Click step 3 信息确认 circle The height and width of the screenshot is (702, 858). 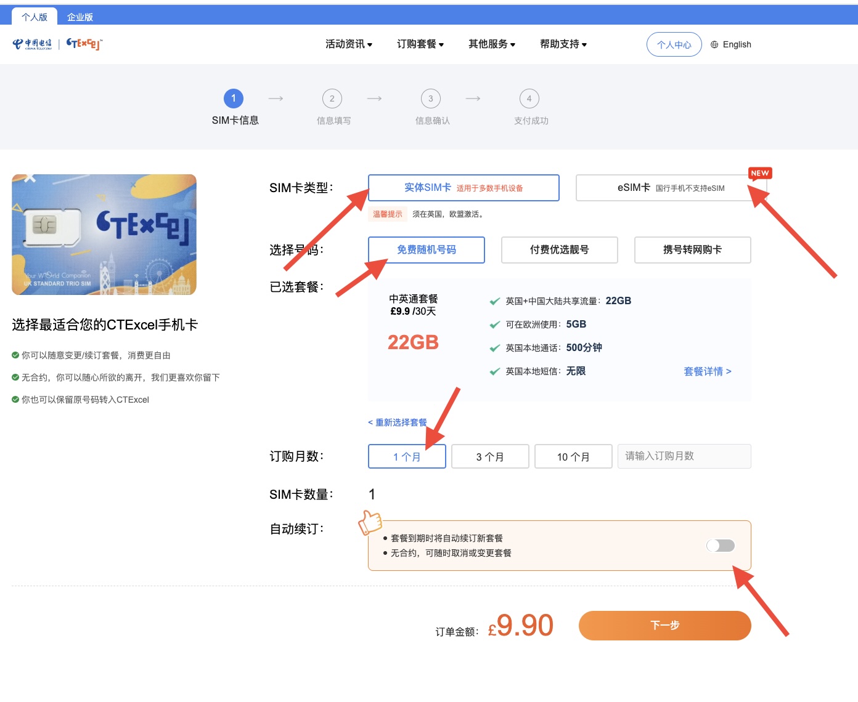pyautogui.click(x=431, y=99)
